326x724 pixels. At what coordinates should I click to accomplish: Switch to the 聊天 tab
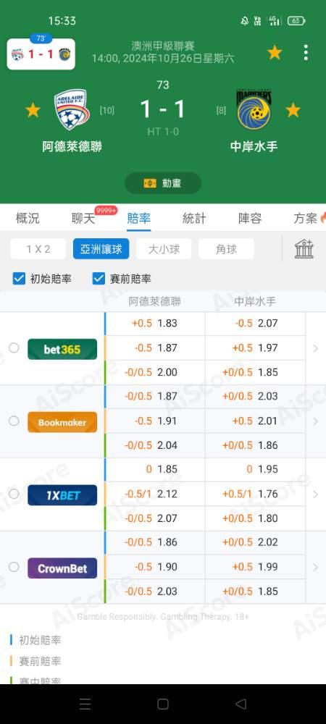[83, 219]
